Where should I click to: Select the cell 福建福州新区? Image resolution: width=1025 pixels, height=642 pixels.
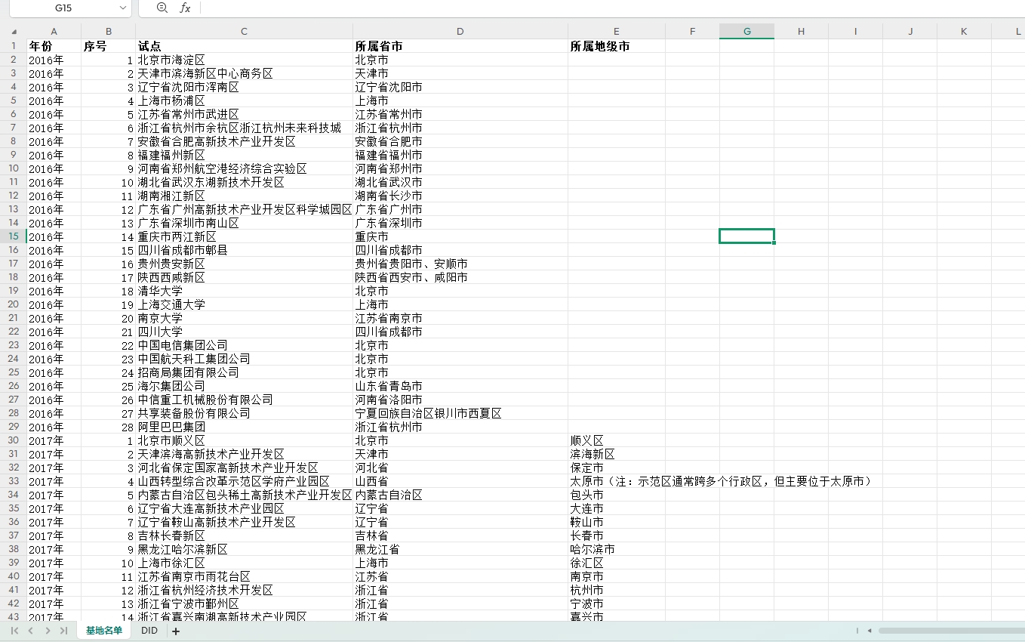click(x=245, y=155)
